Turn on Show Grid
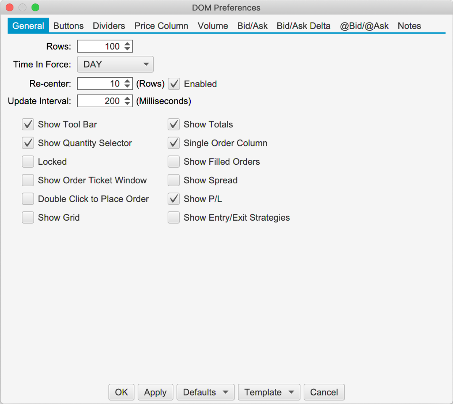Screen dimensions: 453x404 pos(28,218)
